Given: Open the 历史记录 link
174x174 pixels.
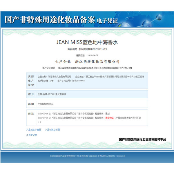Looking at the screenshot, I should 33,135.
